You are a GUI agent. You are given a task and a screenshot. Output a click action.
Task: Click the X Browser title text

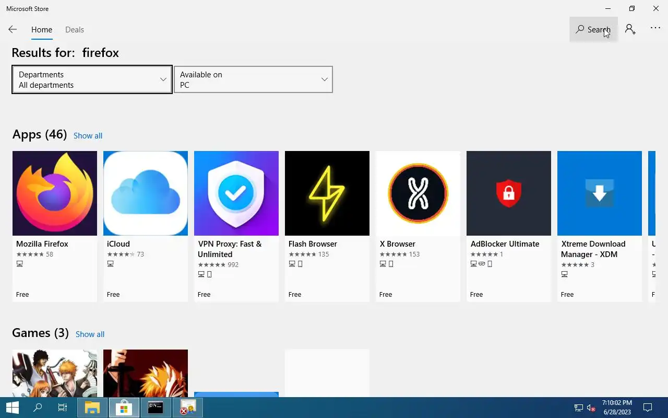[x=398, y=244]
